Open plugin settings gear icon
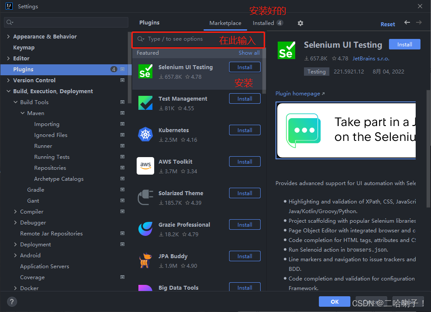 point(300,23)
